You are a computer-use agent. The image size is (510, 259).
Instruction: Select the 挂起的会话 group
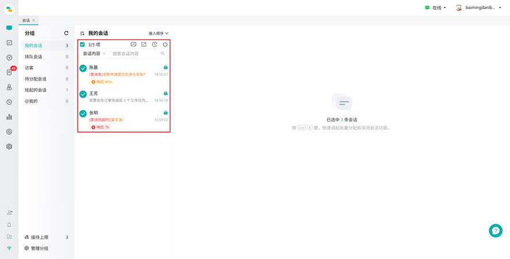pos(47,90)
